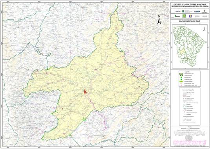Click the wavy green line legend symbol

181,76
